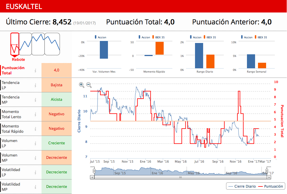287x194 pixels.
Task: Click the orange IBEX 35 Rango Diario bar
Action: coord(210,62)
